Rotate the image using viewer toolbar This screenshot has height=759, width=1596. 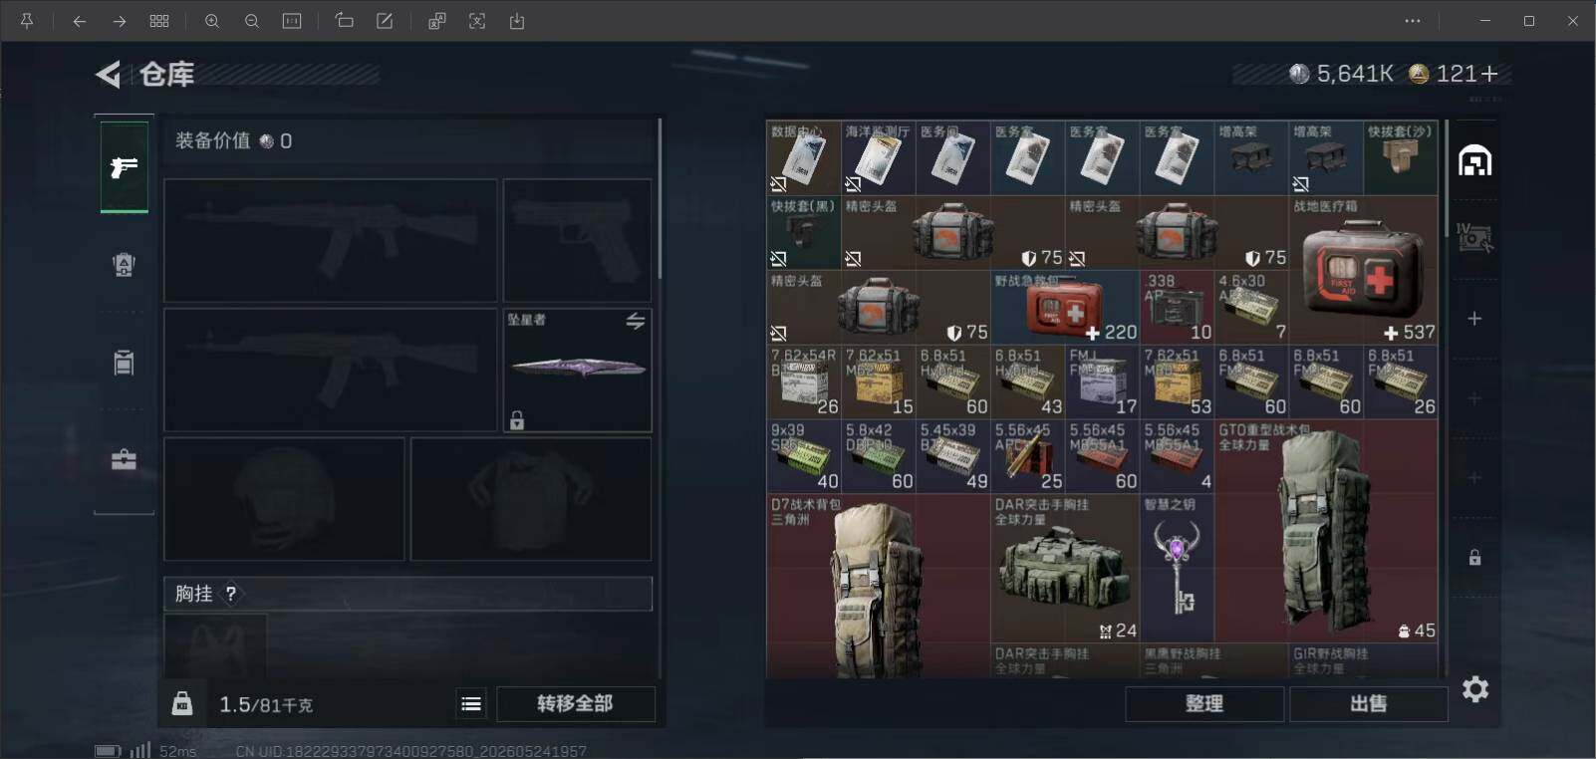tap(344, 21)
